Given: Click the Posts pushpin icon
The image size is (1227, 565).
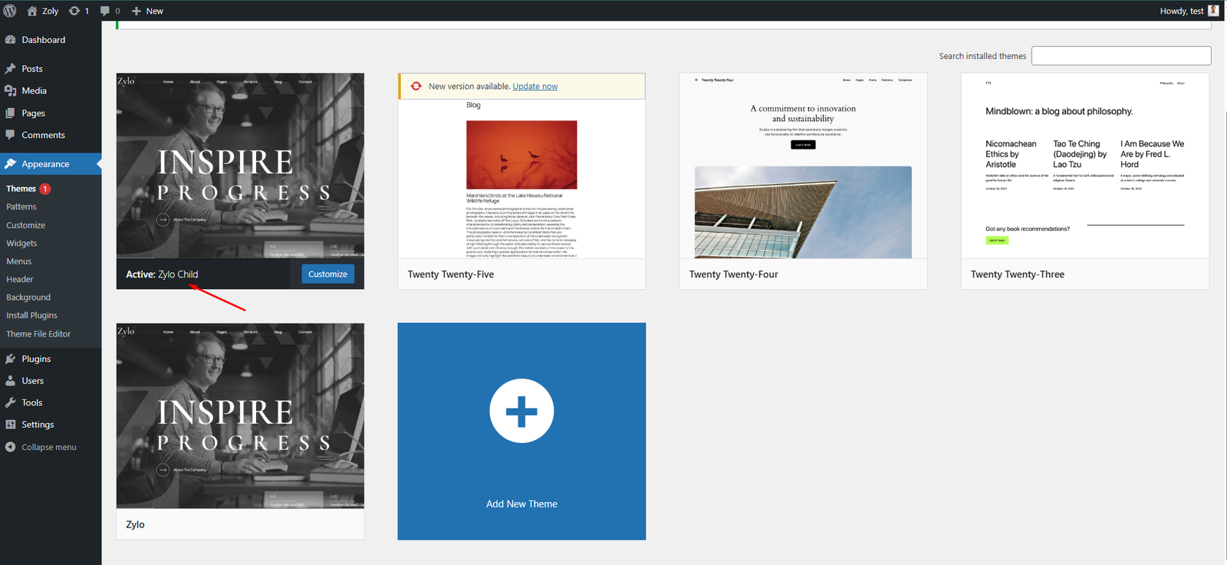Looking at the screenshot, I should [11, 69].
